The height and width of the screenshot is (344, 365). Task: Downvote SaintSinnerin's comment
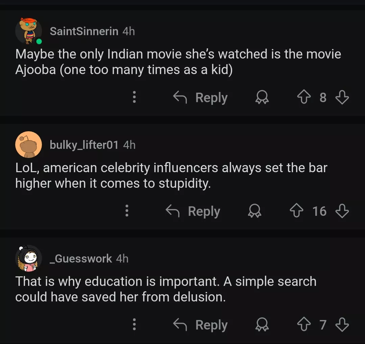pyautogui.click(x=342, y=98)
